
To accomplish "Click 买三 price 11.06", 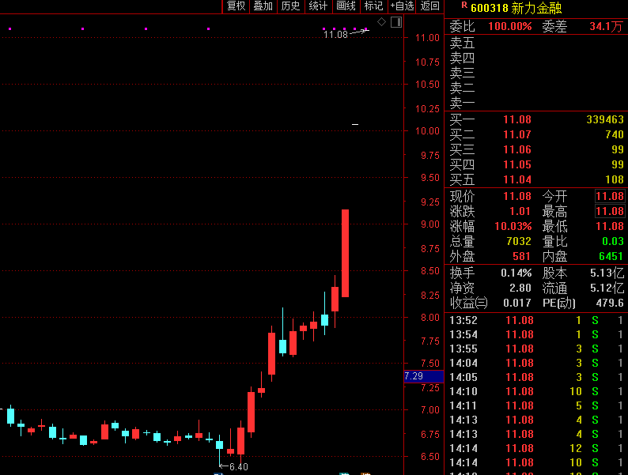I will (517, 149).
